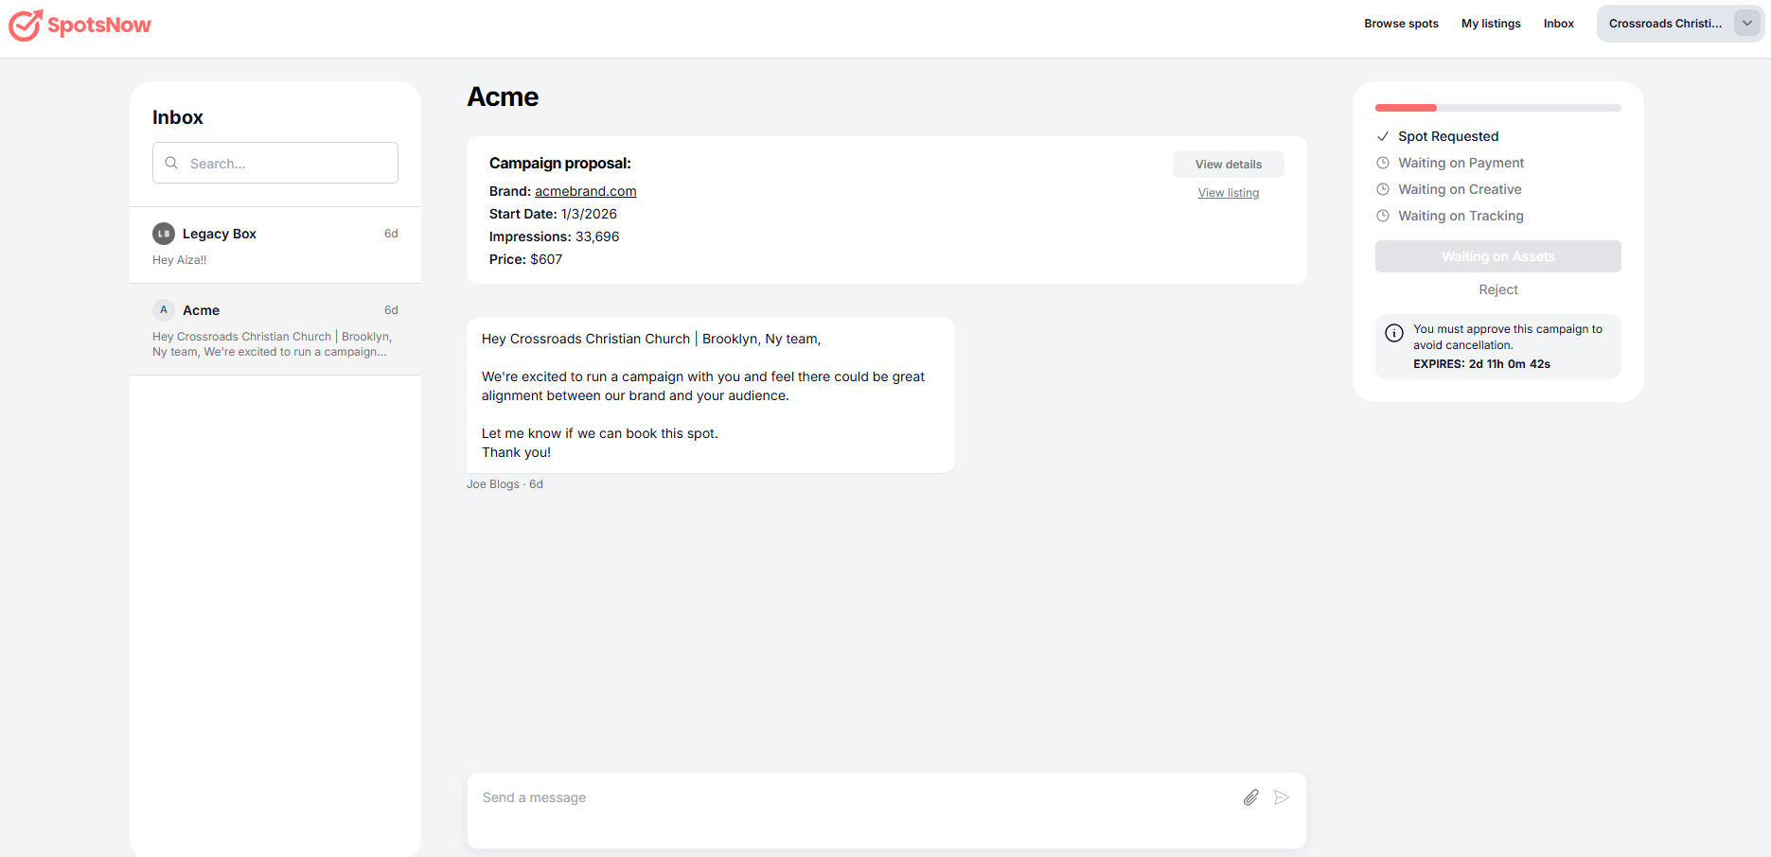Click the send message arrow icon

point(1282,797)
